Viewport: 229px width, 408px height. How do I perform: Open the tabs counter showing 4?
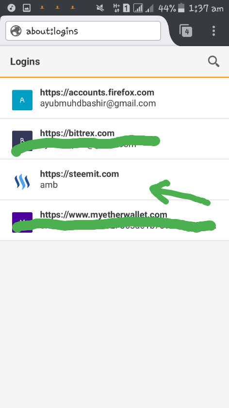click(x=186, y=31)
